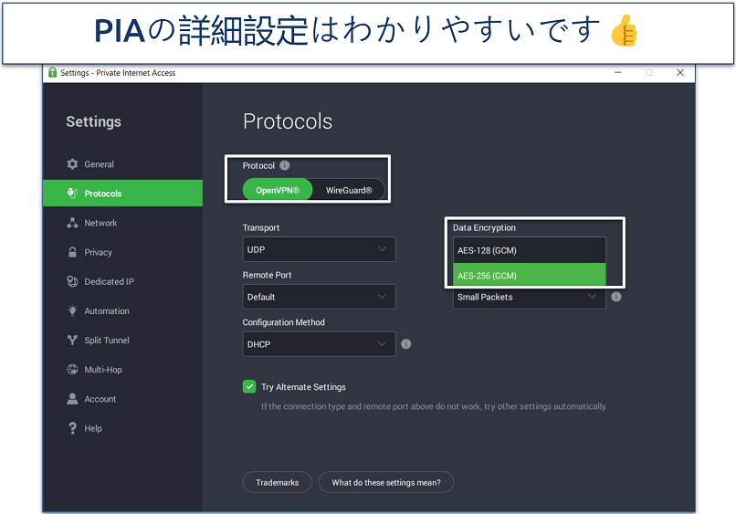Click the Network icon in sidebar

73,223
